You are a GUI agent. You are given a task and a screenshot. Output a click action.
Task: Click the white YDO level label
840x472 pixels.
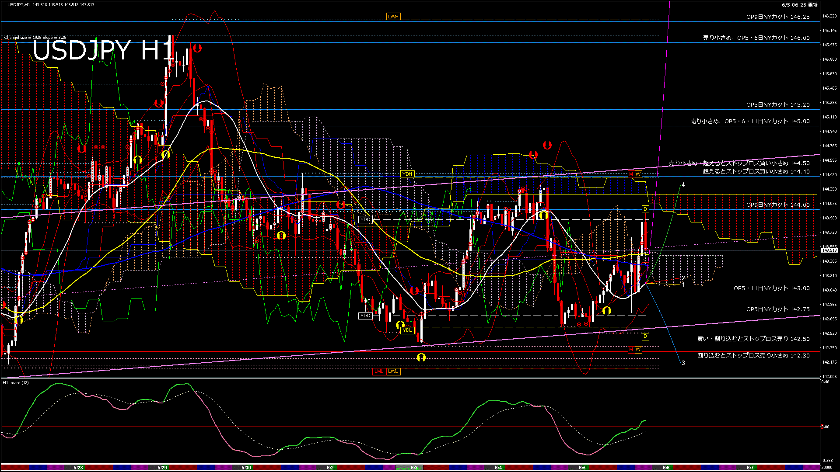click(365, 220)
